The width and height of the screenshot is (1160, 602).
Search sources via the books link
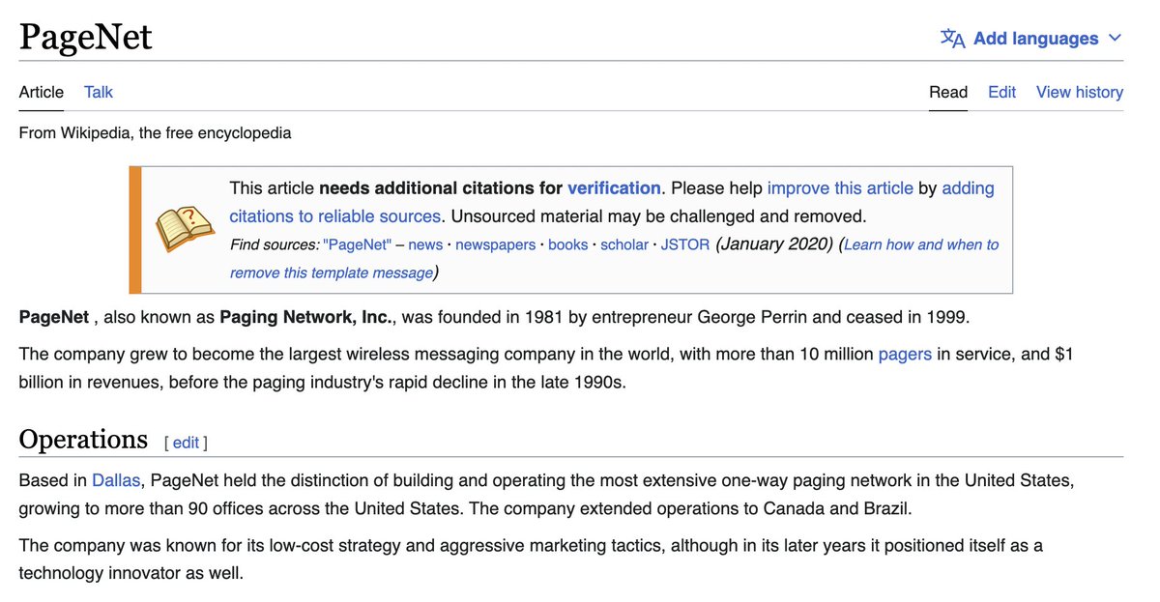(567, 244)
